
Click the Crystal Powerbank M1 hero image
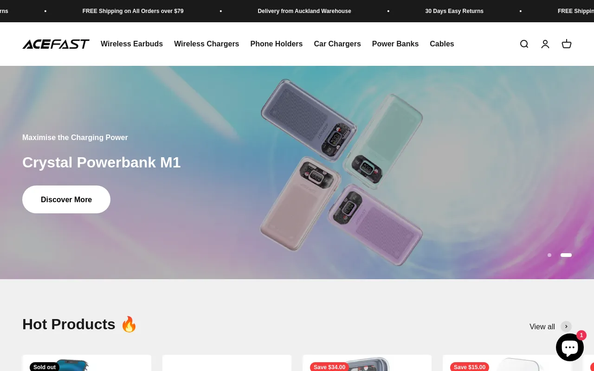[342, 173]
